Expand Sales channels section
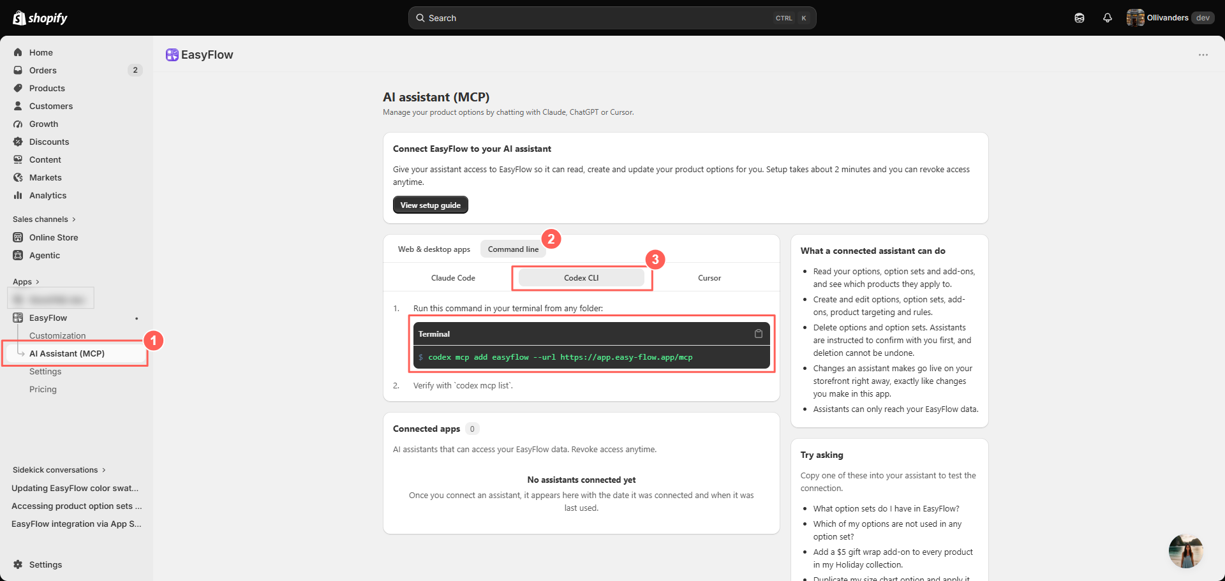The height and width of the screenshot is (581, 1225). tap(44, 219)
